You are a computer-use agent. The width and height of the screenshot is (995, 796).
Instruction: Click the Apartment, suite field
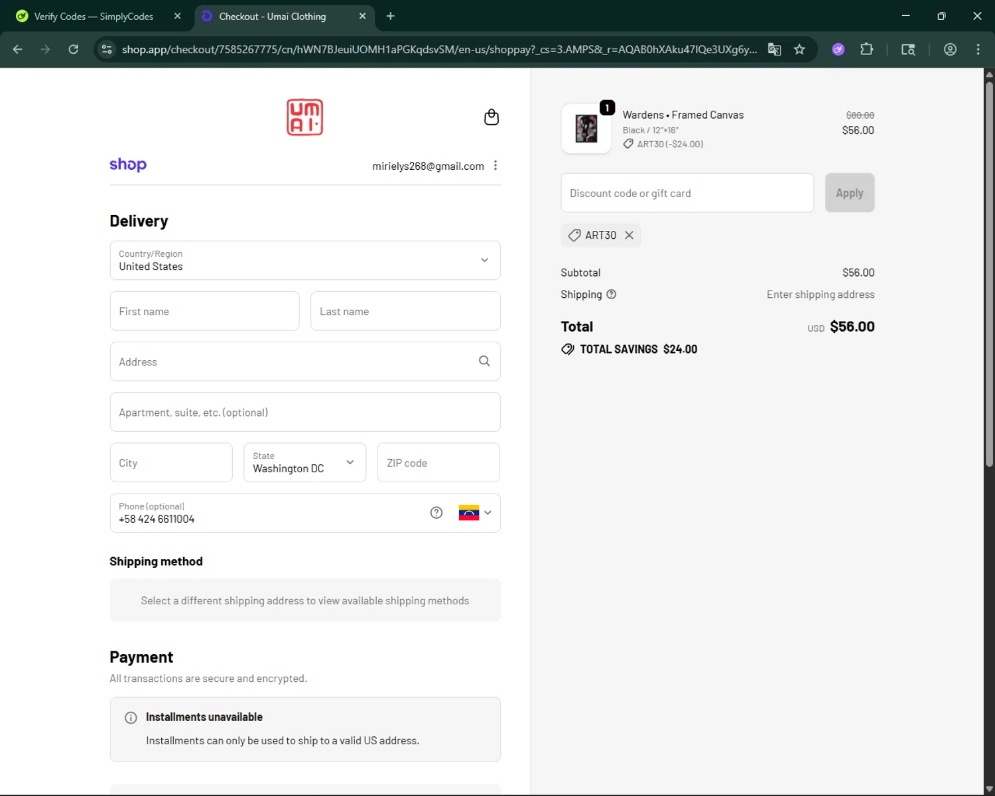point(305,412)
